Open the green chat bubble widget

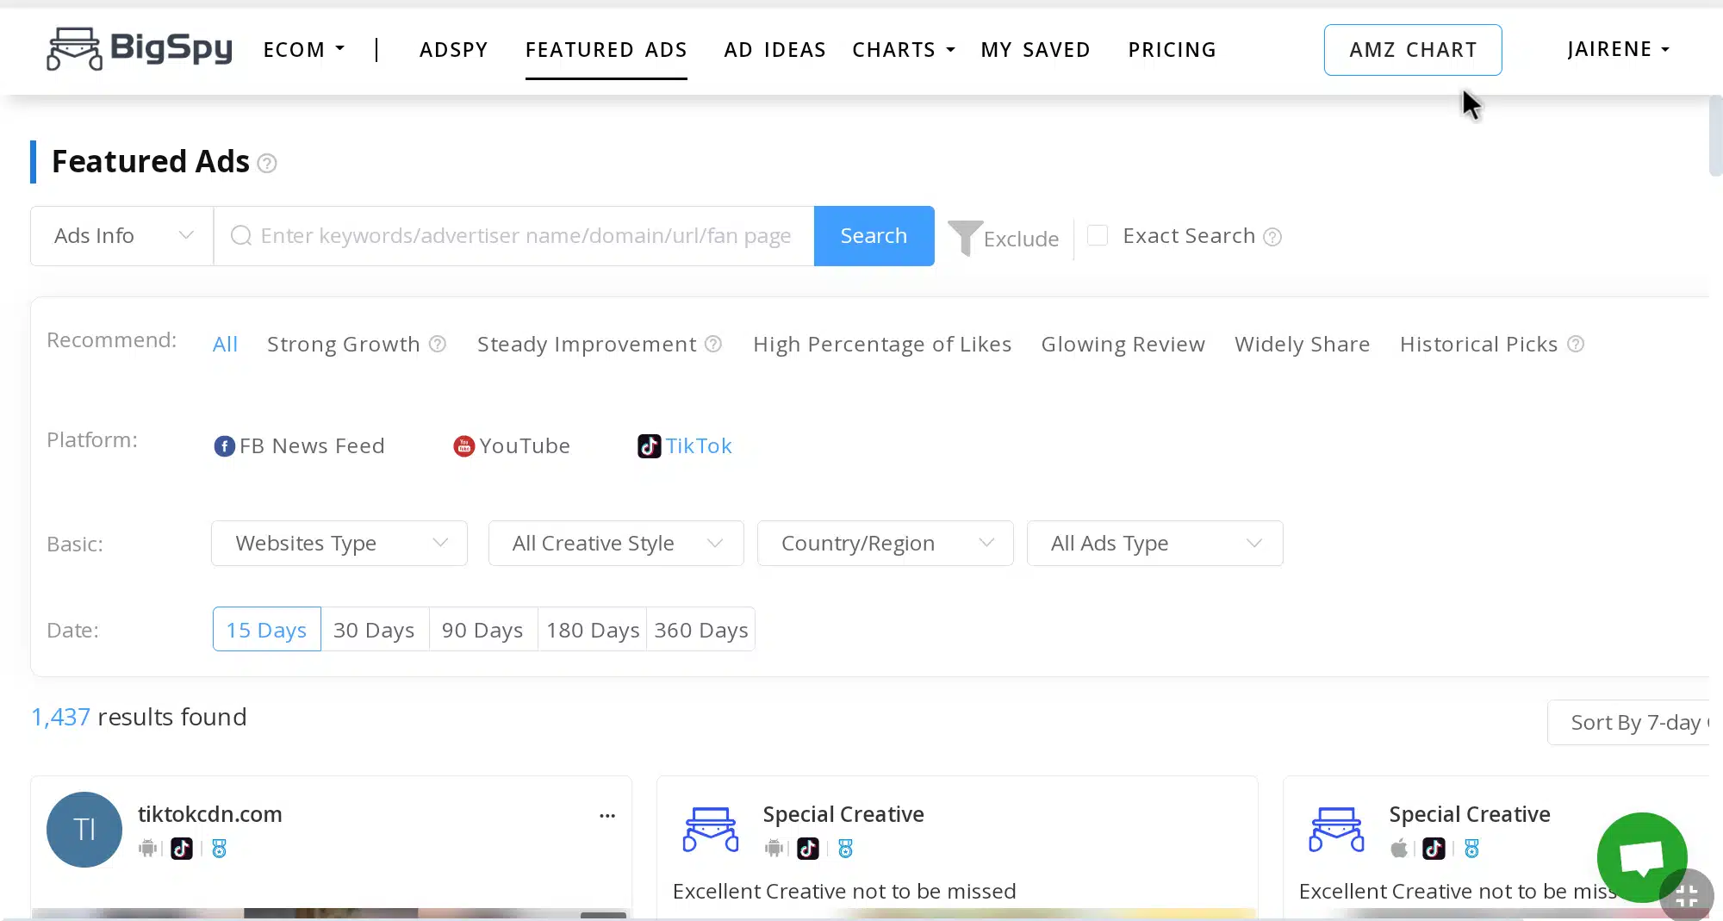[x=1641, y=857]
